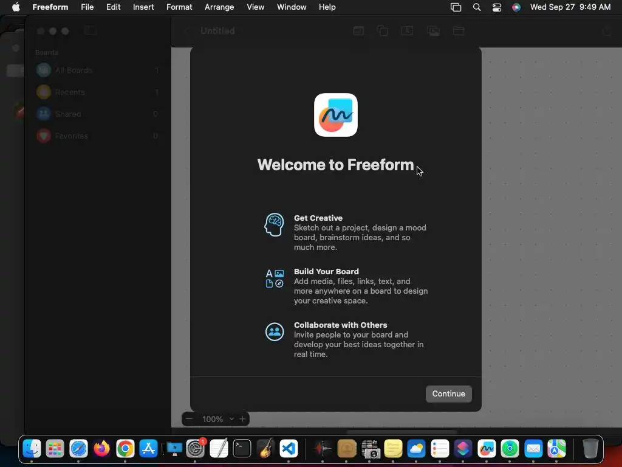Click the Stage Manager windows icon
622x467 pixels.
click(x=456, y=7)
